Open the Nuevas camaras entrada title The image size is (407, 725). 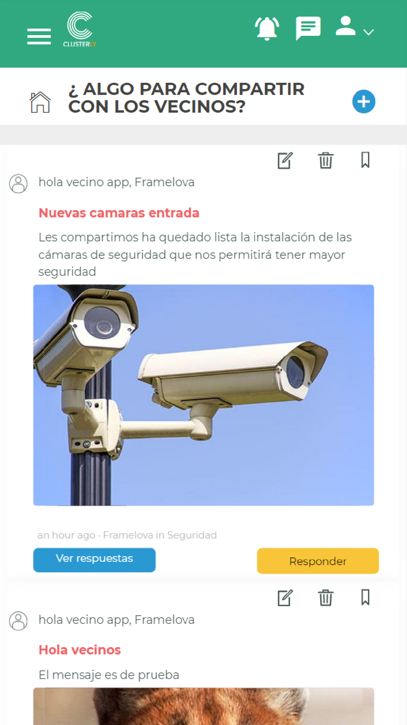coord(119,213)
